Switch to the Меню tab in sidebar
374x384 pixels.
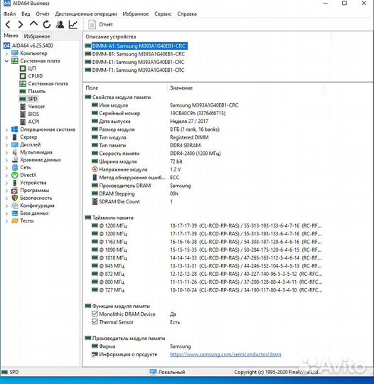[11, 36]
